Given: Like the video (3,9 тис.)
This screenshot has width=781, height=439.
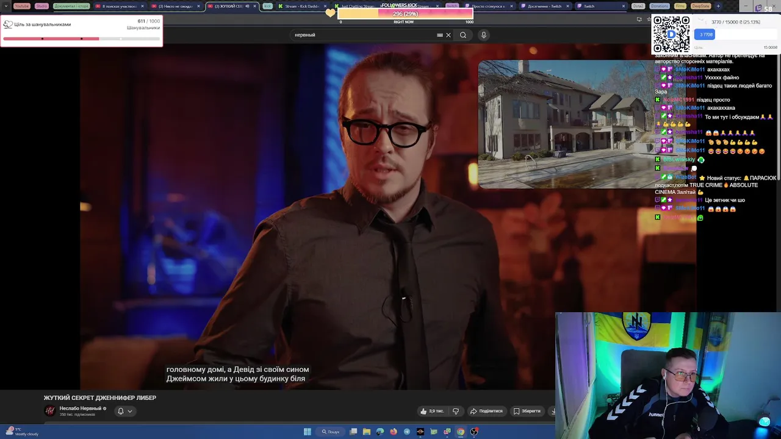Looking at the screenshot, I should click(432, 411).
